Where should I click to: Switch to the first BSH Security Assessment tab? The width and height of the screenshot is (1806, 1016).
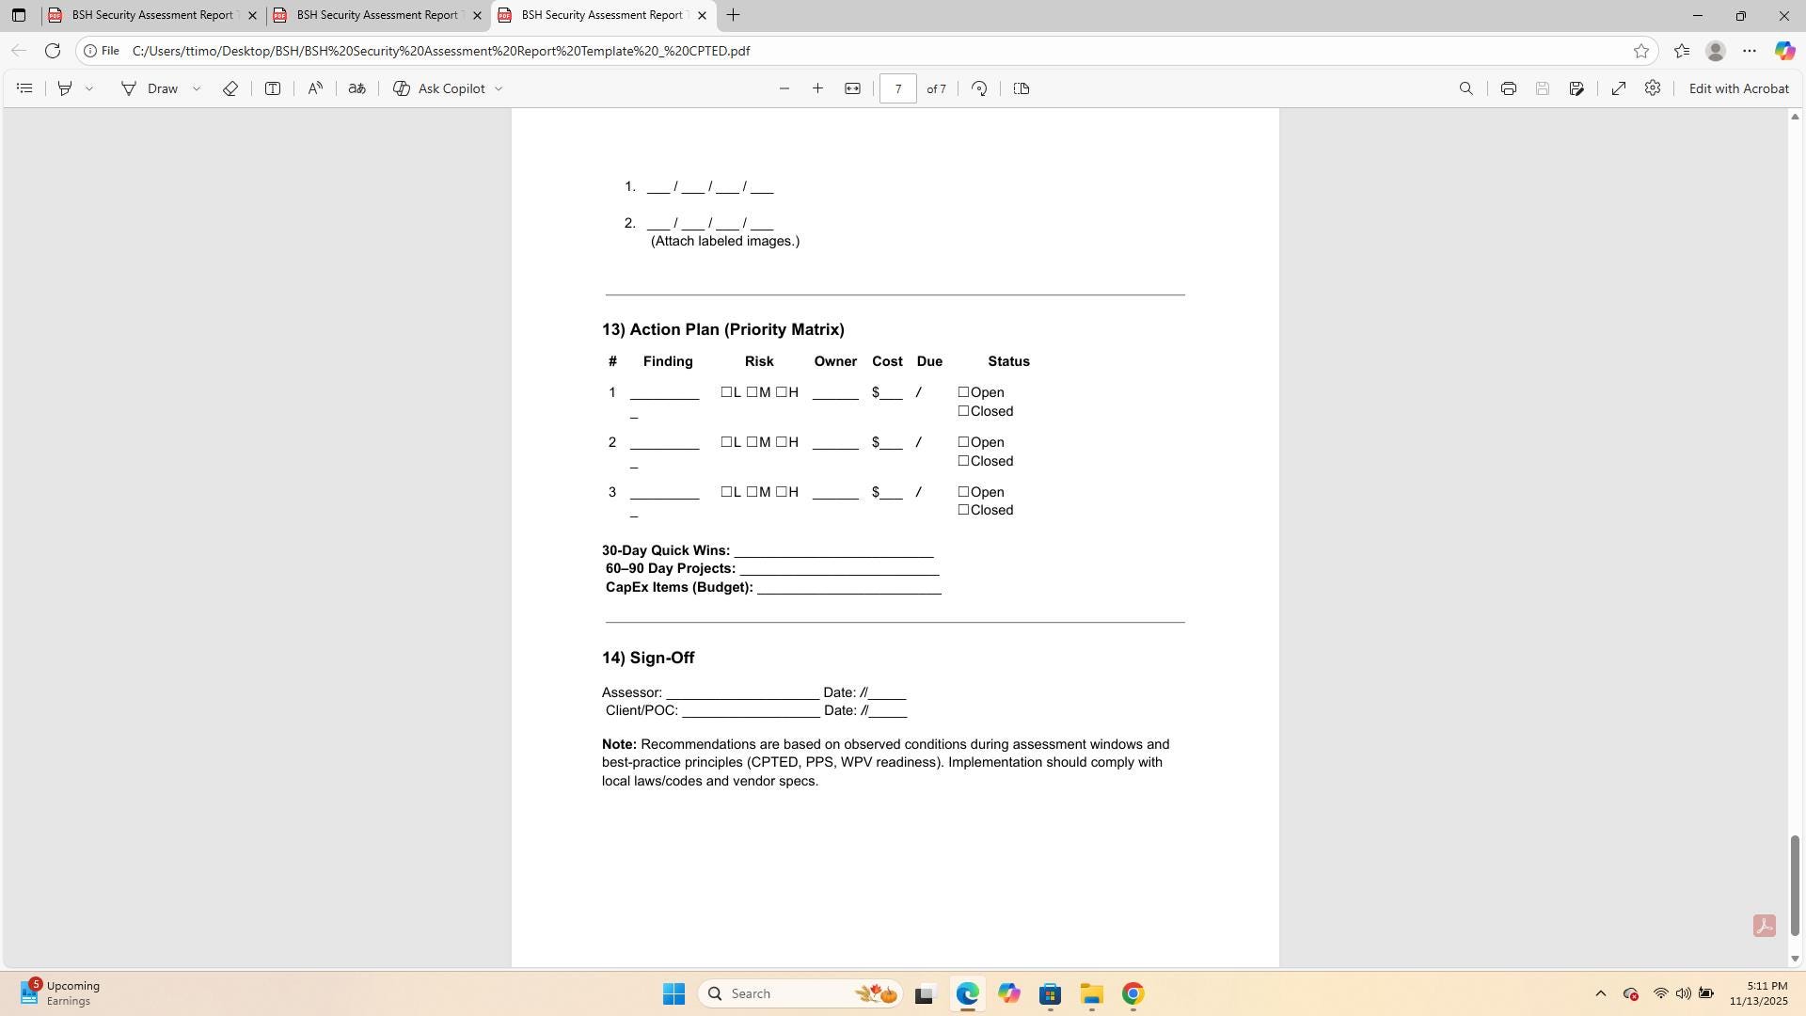[153, 15]
